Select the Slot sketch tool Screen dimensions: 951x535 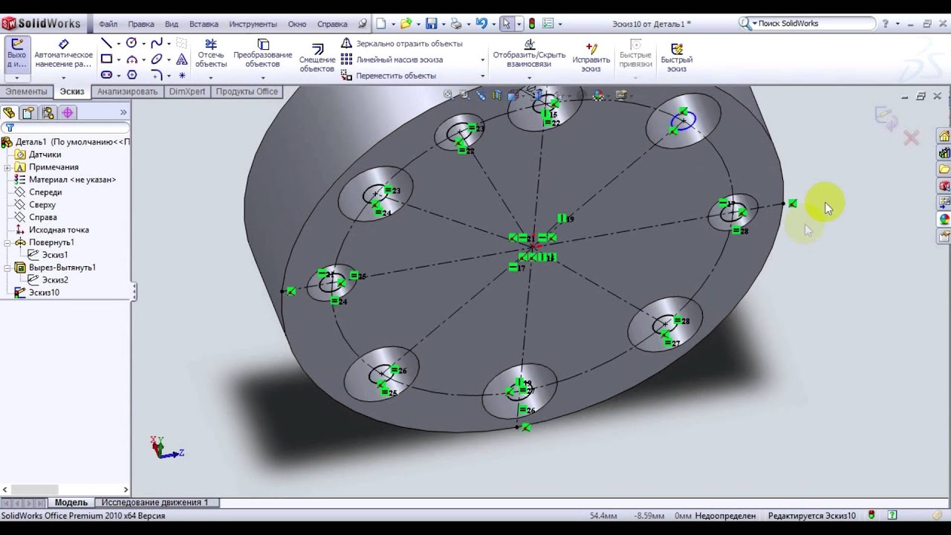coord(107,75)
